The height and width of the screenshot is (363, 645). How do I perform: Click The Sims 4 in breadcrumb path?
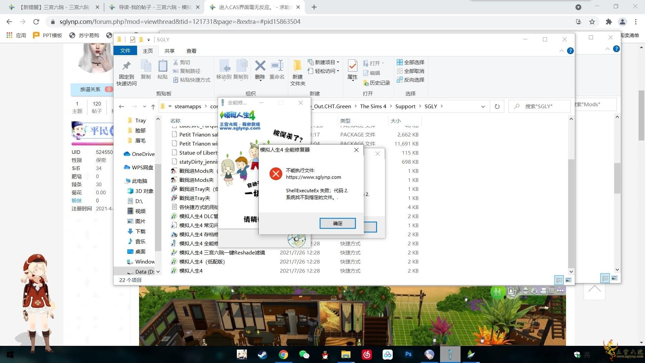pyautogui.click(x=373, y=106)
